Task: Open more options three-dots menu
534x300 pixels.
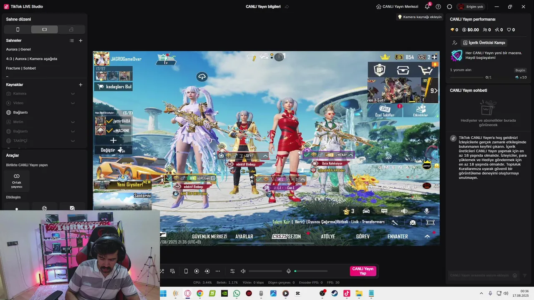Action: tap(218, 271)
